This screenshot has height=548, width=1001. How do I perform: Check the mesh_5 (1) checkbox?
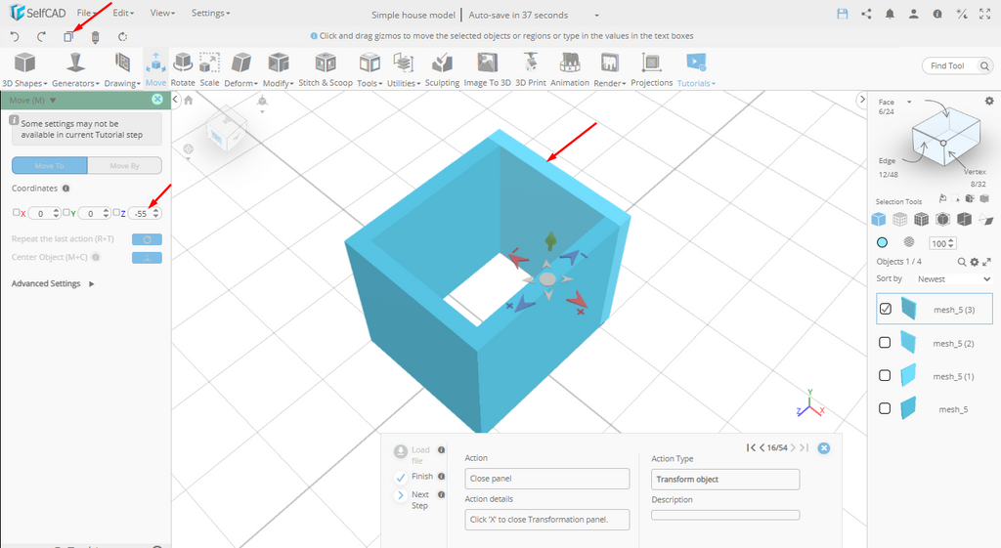(885, 375)
